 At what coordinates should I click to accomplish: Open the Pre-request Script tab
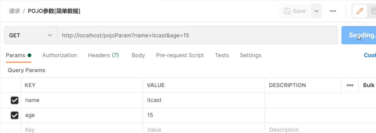180,55
